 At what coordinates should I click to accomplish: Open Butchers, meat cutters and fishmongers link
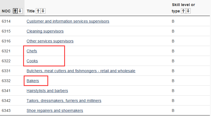pyautogui.click(x=81, y=71)
